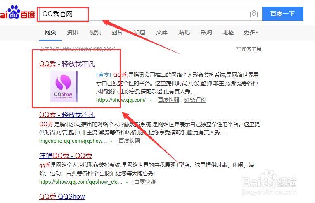Open the Baidu logo homepage

point(18,12)
